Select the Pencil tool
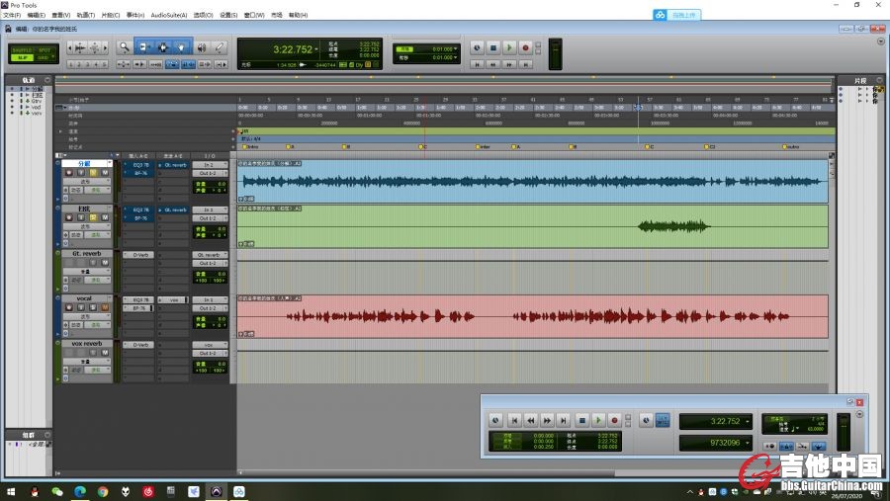 click(219, 46)
